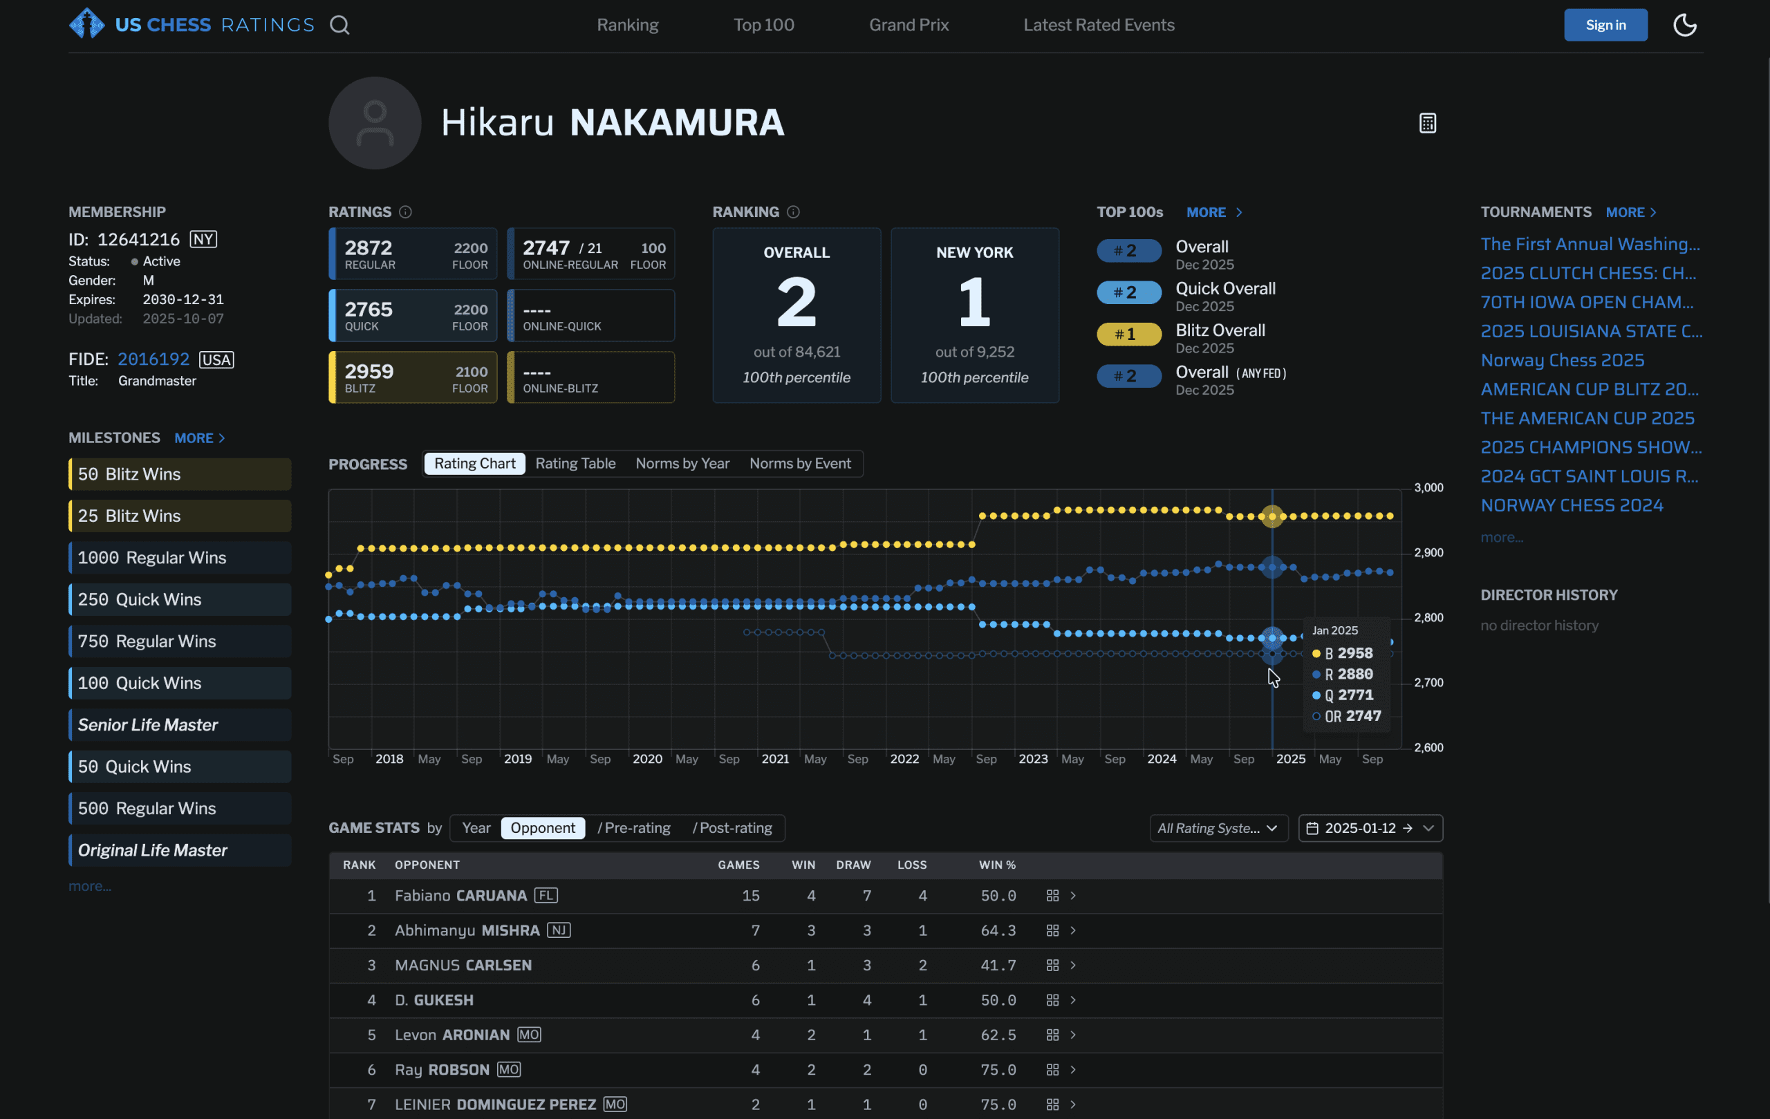Click the player avatar placeholder
The image size is (1770, 1119).
pyautogui.click(x=375, y=123)
